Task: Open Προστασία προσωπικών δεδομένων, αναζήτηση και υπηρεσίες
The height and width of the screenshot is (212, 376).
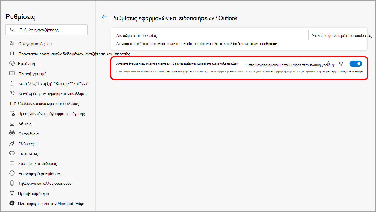Action: click(74, 54)
